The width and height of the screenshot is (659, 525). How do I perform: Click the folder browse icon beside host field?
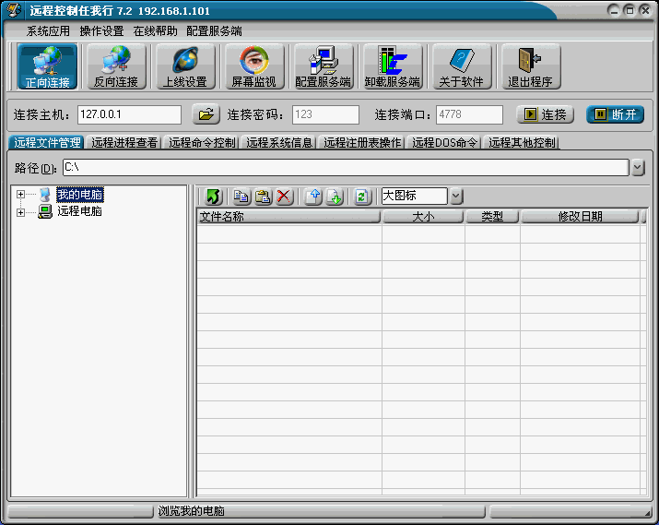coord(206,114)
